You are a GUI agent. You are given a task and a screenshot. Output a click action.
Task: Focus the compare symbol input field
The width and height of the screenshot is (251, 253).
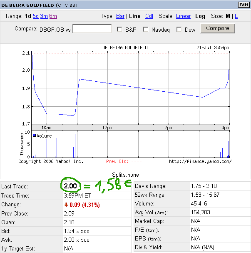click(92, 29)
